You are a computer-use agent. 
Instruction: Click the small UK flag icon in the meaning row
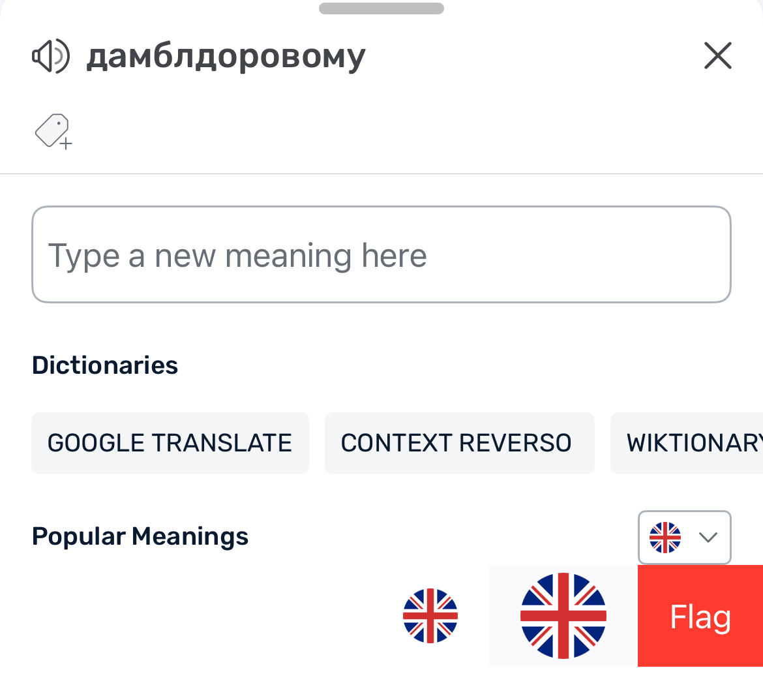(x=430, y=616)
